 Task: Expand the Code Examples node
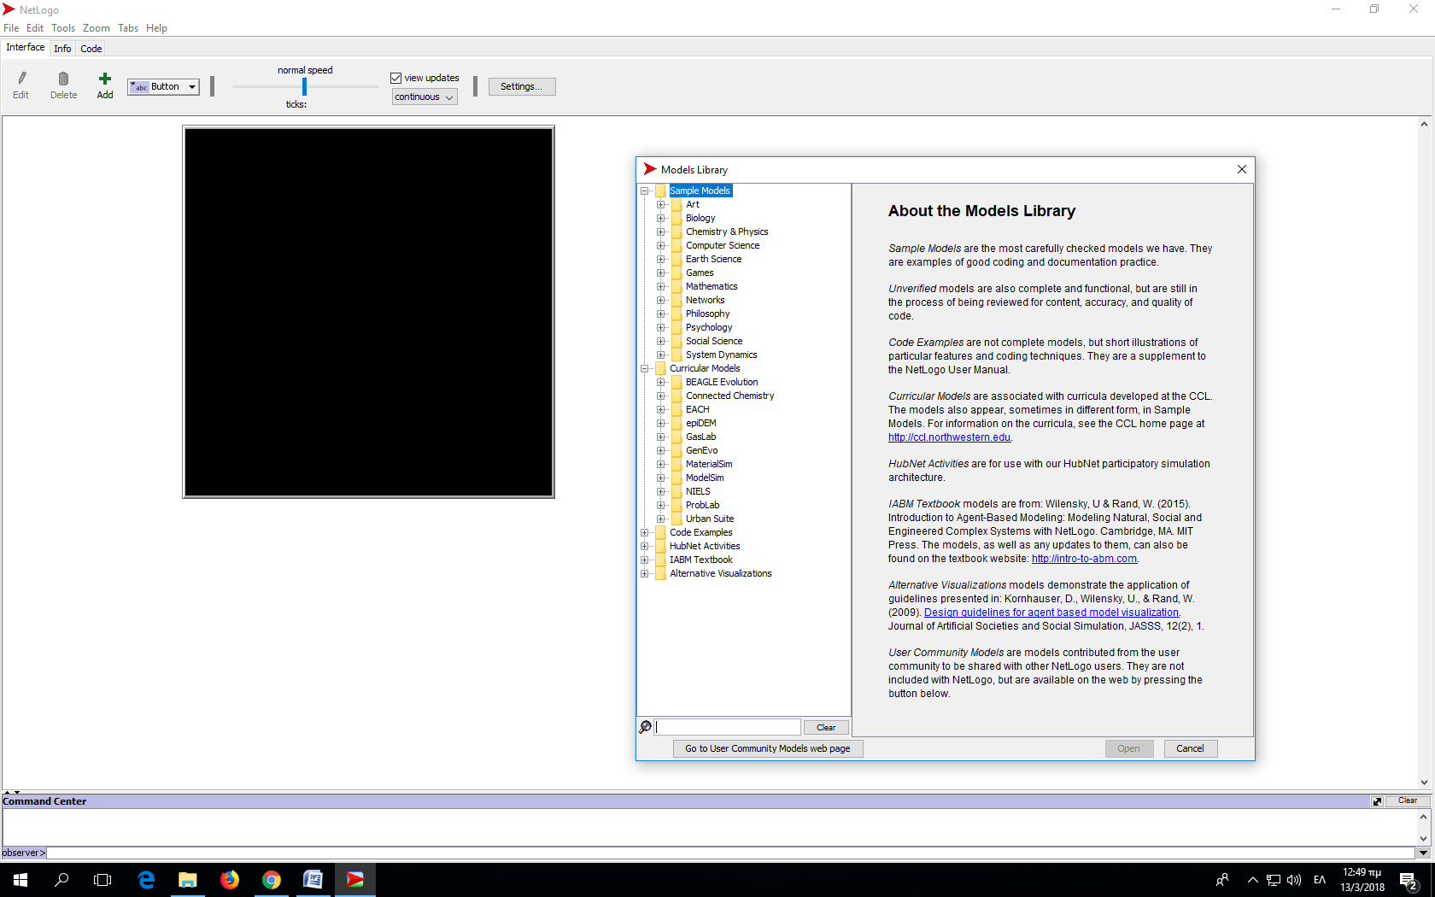tap(645, 532)
